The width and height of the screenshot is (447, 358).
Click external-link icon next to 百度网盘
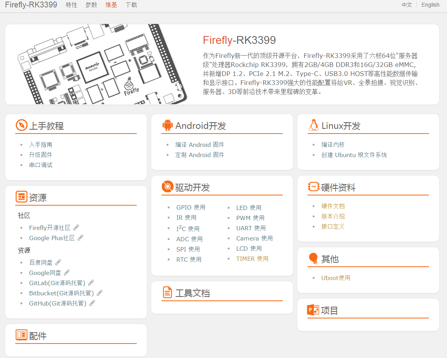(58, 262)
